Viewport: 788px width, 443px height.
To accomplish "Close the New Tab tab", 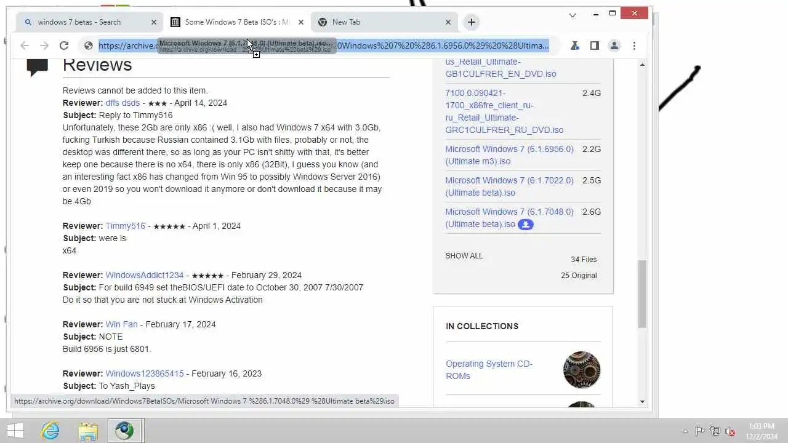I will coord(448,22).
